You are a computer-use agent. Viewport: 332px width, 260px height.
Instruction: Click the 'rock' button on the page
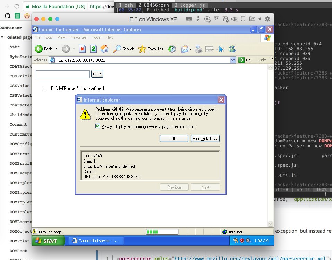coord(97,74)
